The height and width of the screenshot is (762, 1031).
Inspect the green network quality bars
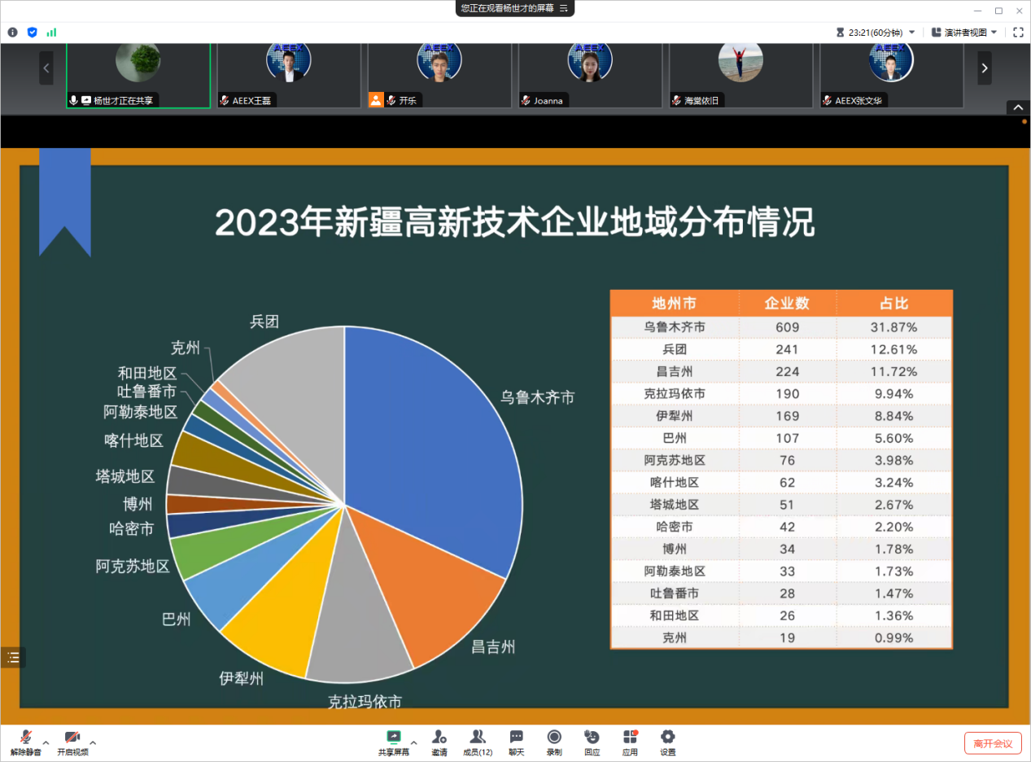[x=51, y=32]
